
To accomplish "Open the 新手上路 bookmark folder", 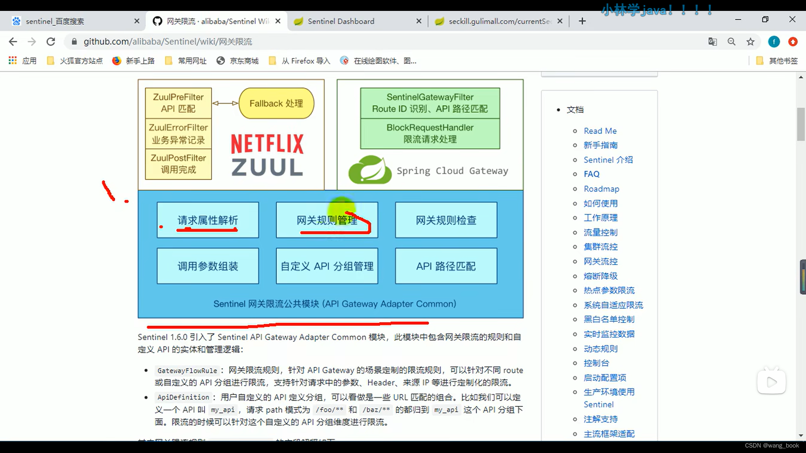I will coord(133,60).
